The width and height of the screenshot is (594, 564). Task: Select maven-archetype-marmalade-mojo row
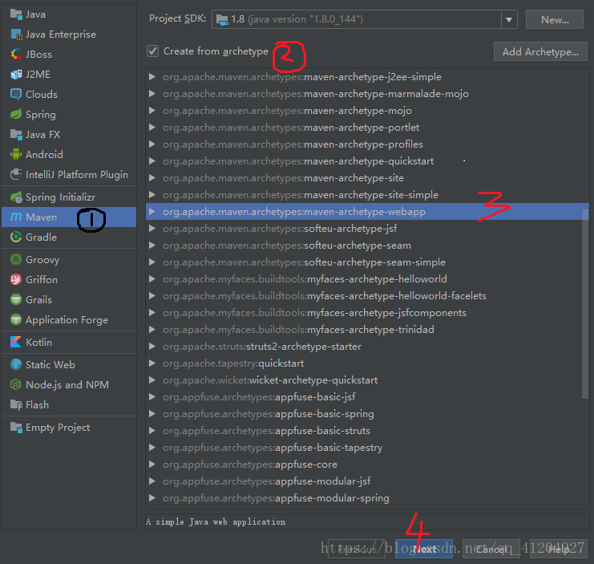[366, 94]
